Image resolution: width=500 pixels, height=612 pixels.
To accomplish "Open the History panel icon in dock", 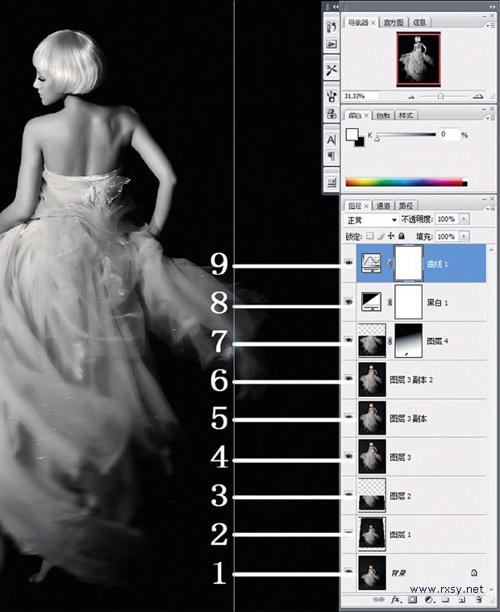I will (331, 27).
